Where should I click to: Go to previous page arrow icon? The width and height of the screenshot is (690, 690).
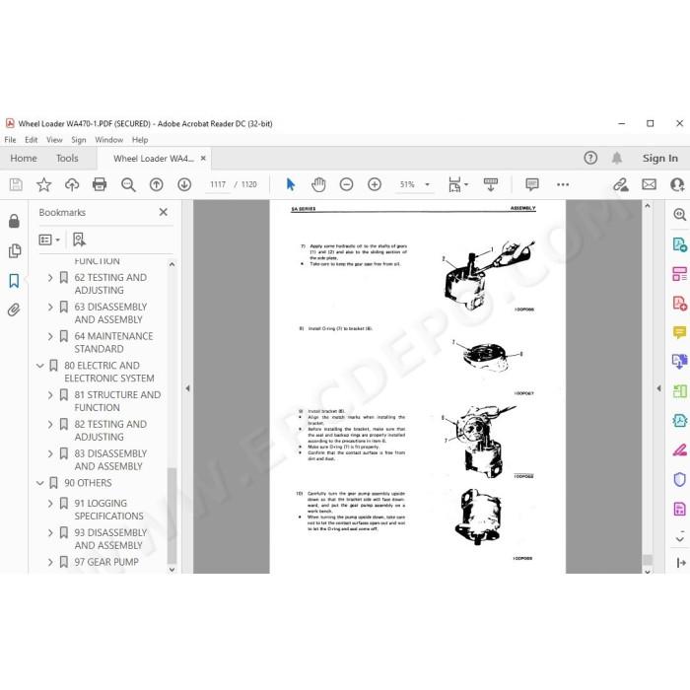pos(156,184)
